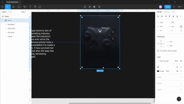Click the half-filled circle icon in toolbar
Viewport: 184px width, 104px height.
point(95,7)
